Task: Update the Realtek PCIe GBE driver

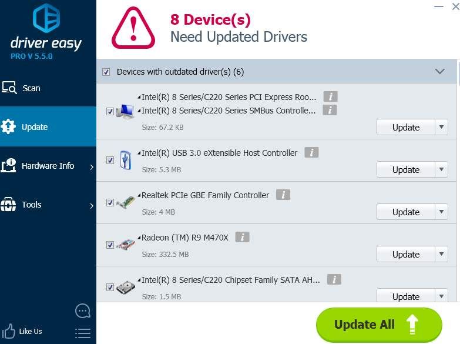Action: pyautogui.click(x=405, y=212)
